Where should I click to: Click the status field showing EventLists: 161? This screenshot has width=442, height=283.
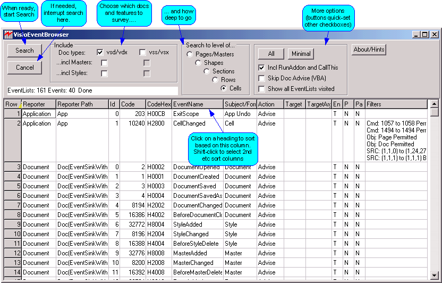(92, 90)
